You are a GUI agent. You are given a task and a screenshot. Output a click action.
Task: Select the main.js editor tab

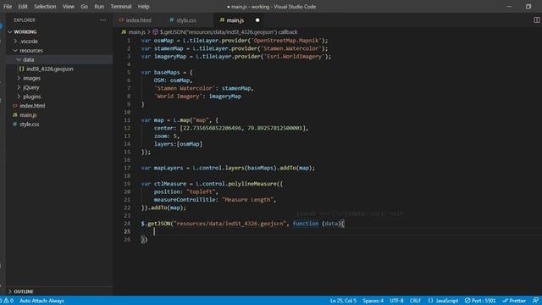point(235,20)
